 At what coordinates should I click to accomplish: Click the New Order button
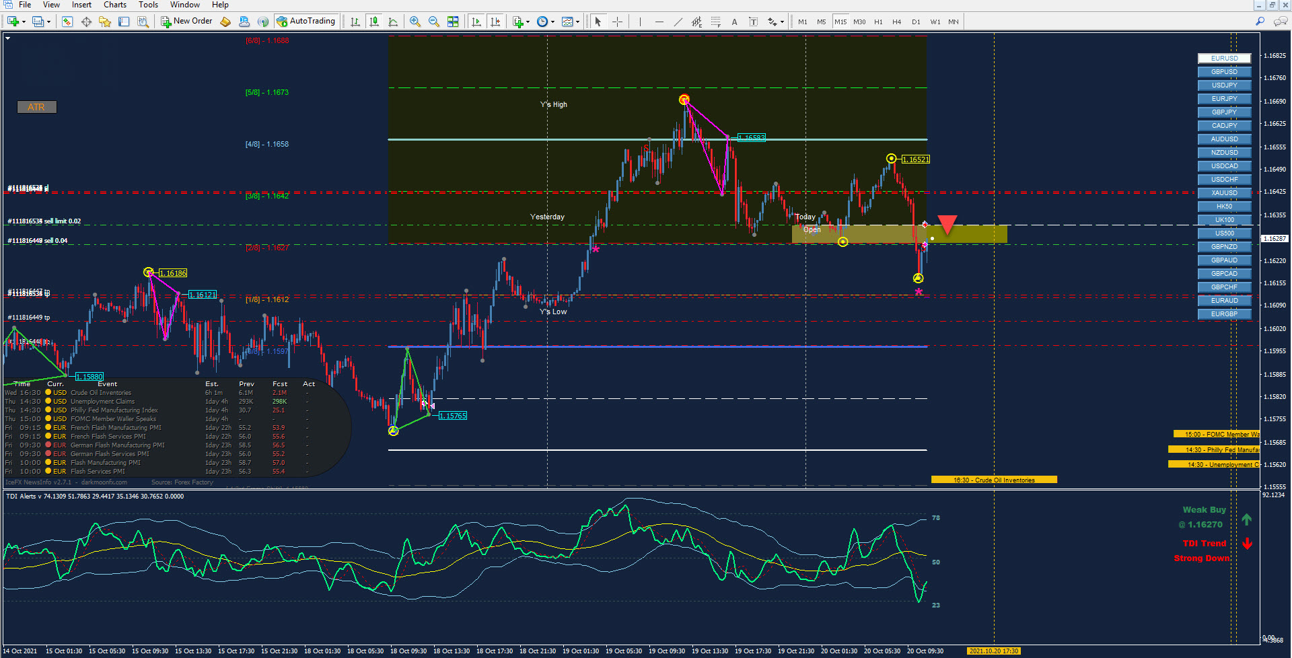[186, 22]
